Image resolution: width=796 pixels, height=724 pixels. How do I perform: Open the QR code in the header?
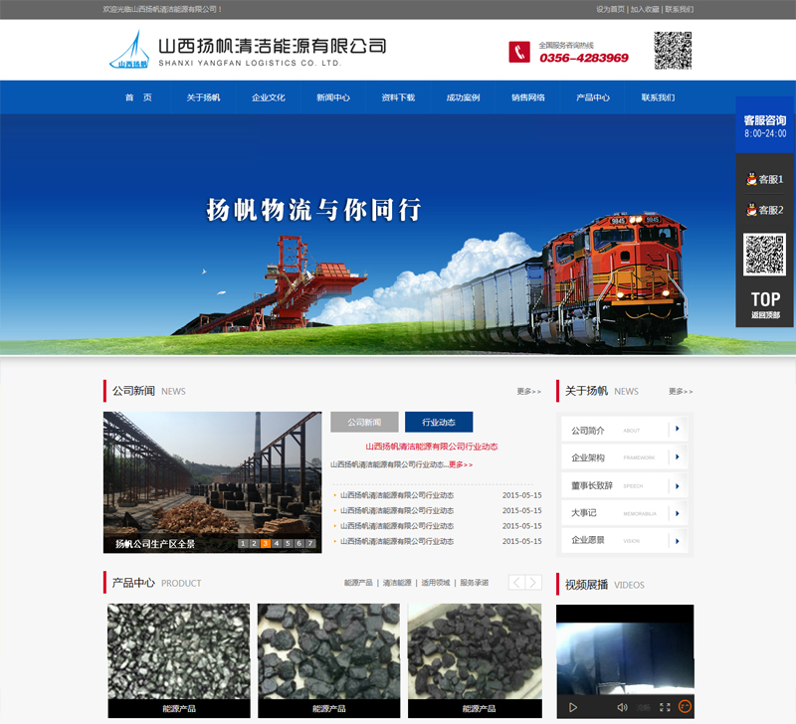tap(673, 51)
